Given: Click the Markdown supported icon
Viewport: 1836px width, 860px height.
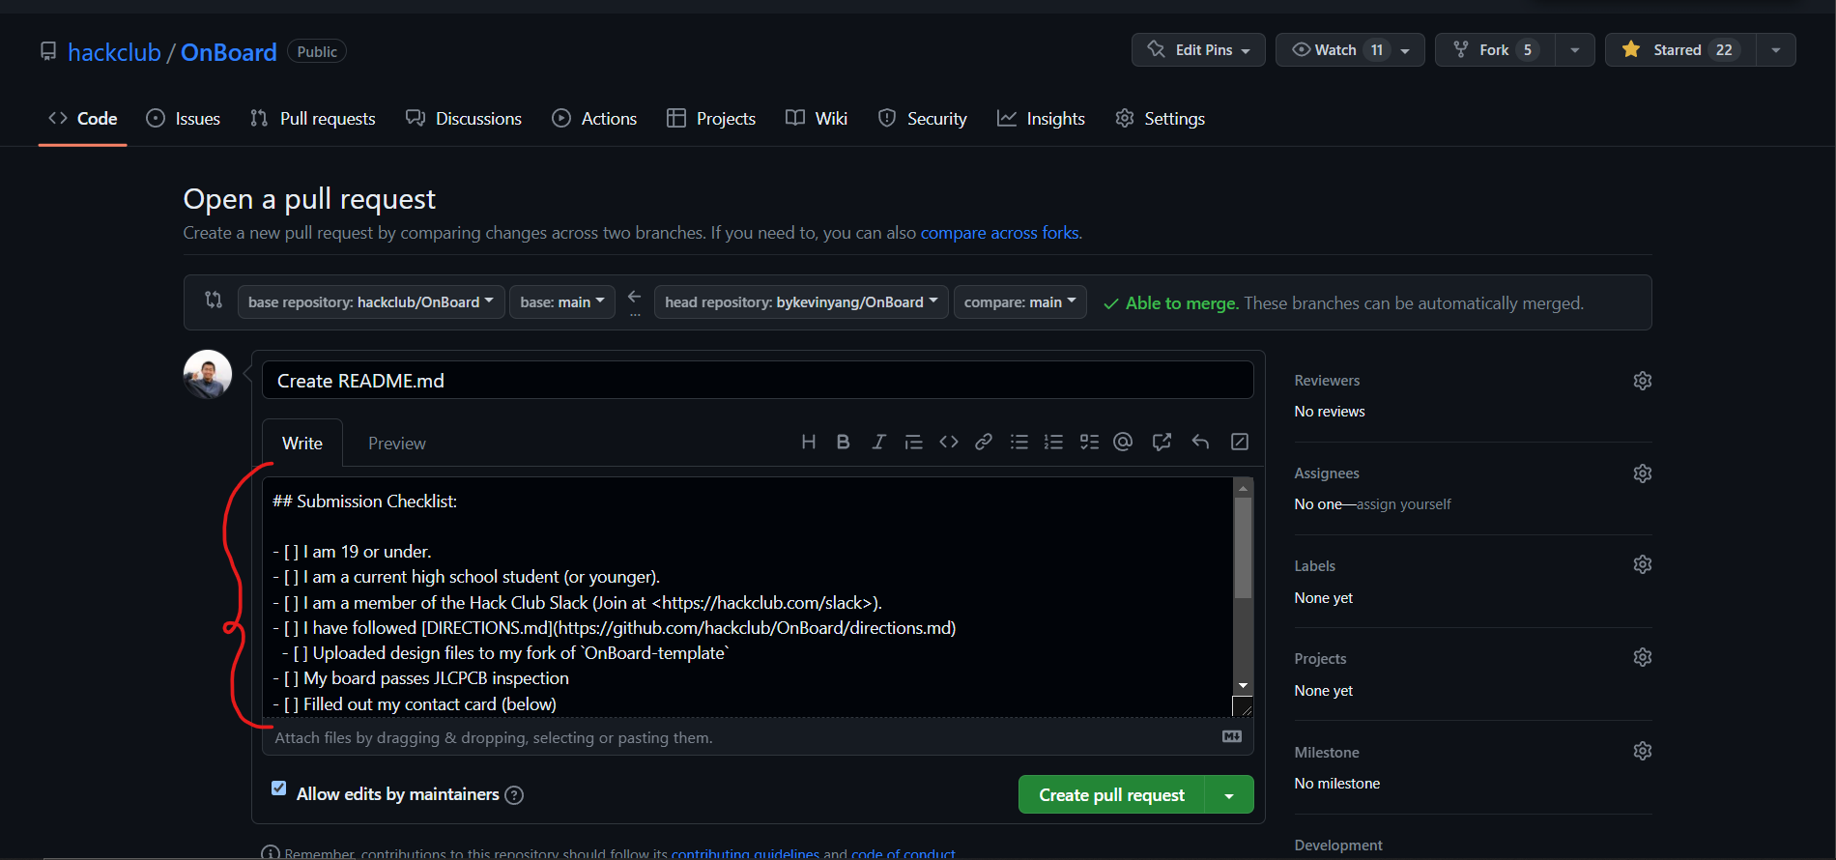Looking at the screenshot, I should 1232,736.
